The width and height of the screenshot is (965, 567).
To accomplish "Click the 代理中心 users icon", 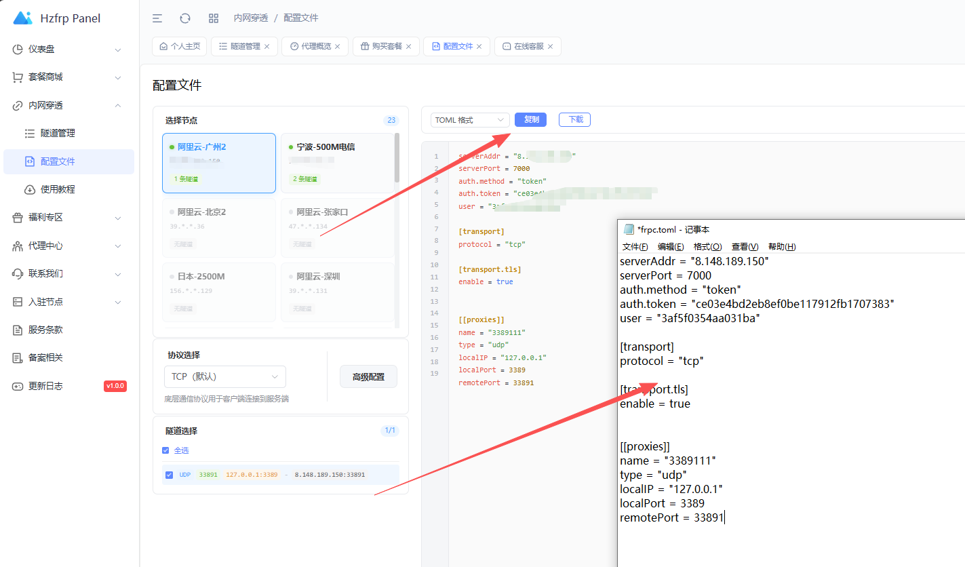I will [18, 246].
